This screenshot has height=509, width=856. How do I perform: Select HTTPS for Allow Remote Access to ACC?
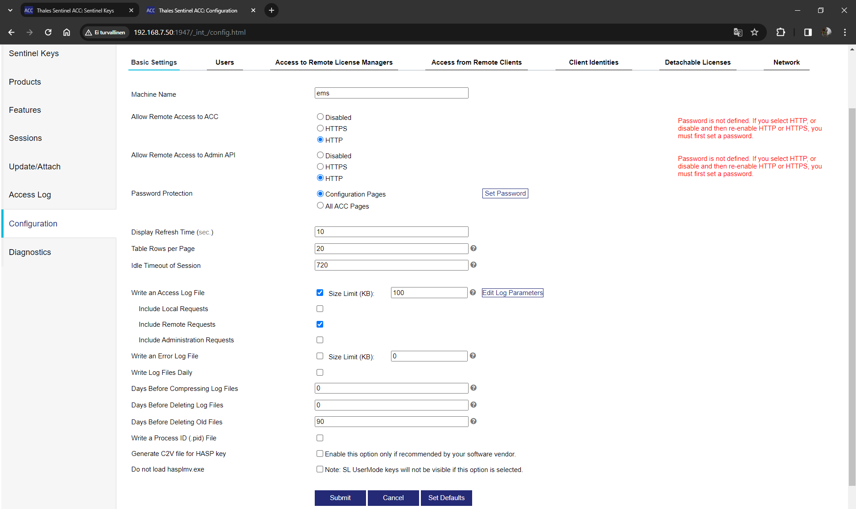tap(320, 128)
